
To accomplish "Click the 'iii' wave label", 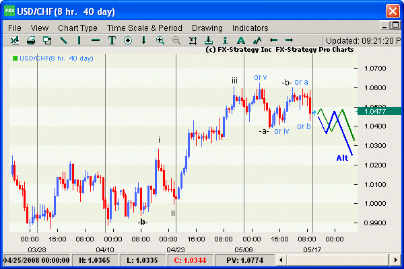I will (x=234, y=81).
